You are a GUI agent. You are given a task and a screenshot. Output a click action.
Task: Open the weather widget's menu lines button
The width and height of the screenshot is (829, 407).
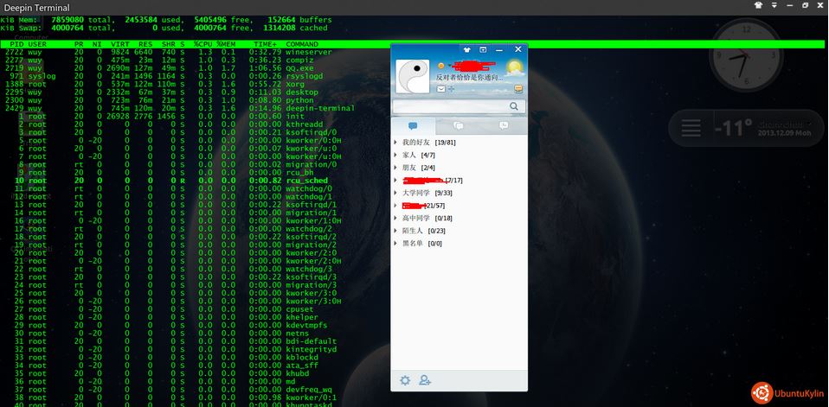(691, 129)
